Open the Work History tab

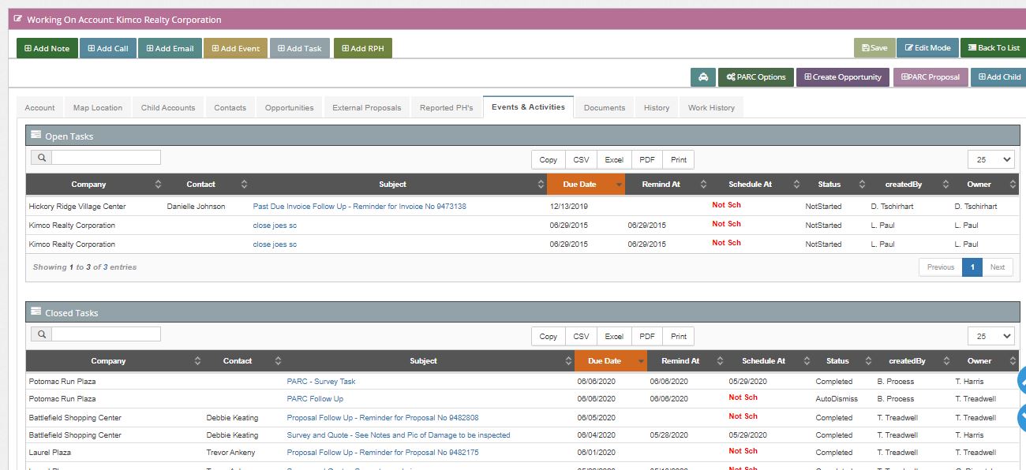point(711,108)
